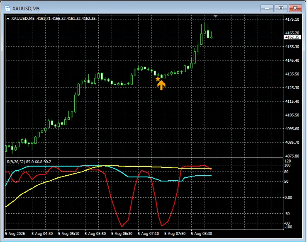Click indicator scale value -100
Screen dimensions: 307x242
[x=288, y=227]
